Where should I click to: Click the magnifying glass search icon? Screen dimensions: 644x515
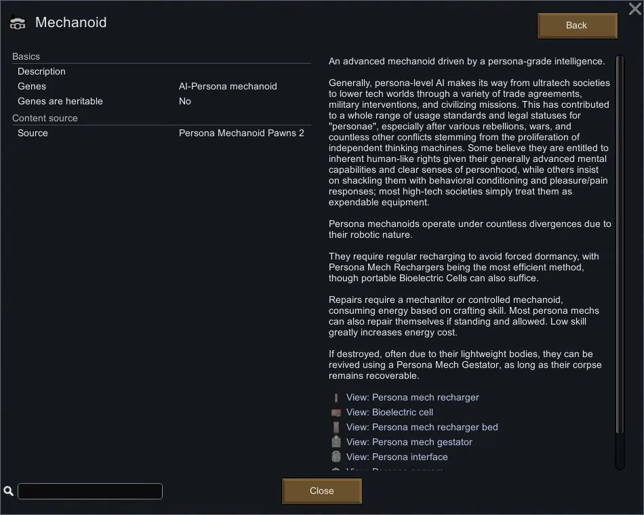tap(8, 491)
